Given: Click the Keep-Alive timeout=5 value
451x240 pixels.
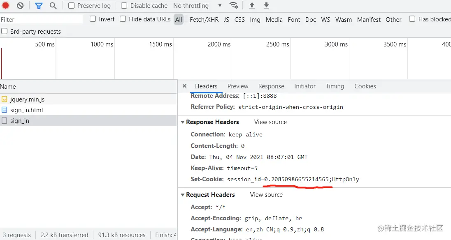Looking at the screenshot, I should pos(242,168).
